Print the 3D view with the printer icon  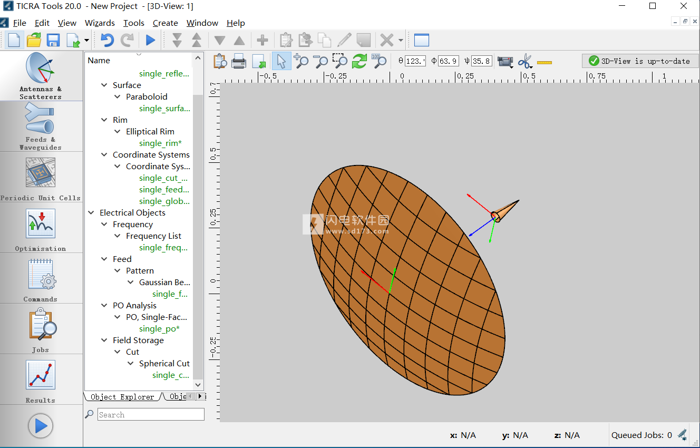click(239, 61)
